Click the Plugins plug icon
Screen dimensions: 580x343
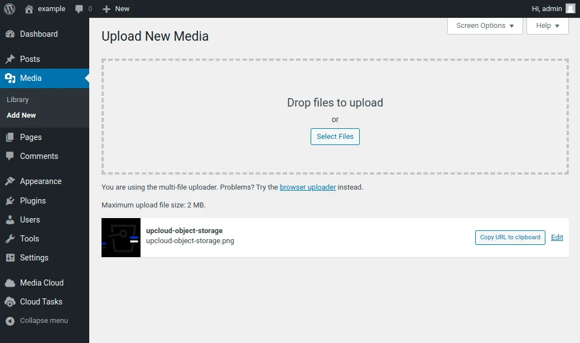click(10, 201)
